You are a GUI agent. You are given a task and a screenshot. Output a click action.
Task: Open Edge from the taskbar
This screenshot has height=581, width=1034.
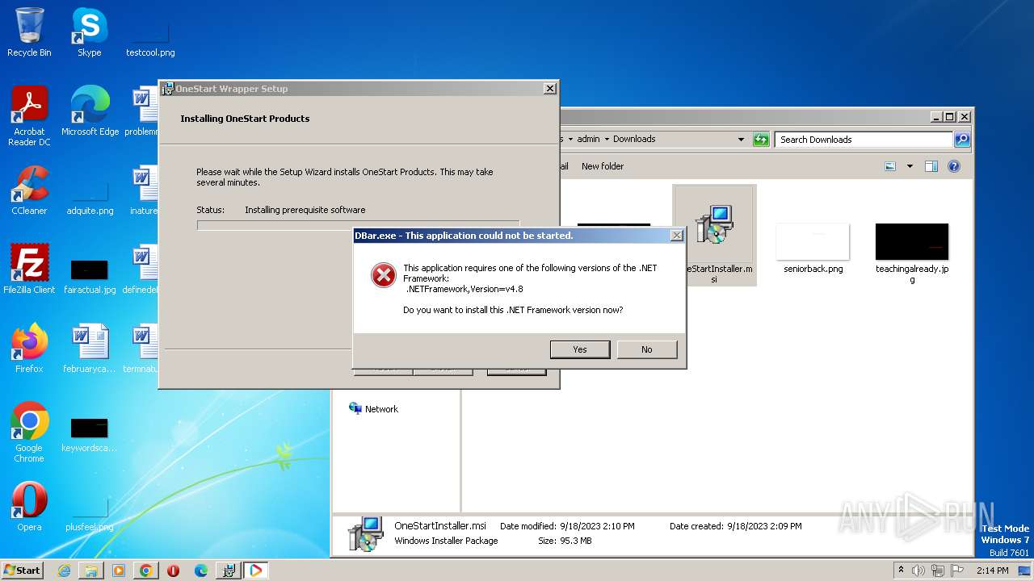click(200, 571)
